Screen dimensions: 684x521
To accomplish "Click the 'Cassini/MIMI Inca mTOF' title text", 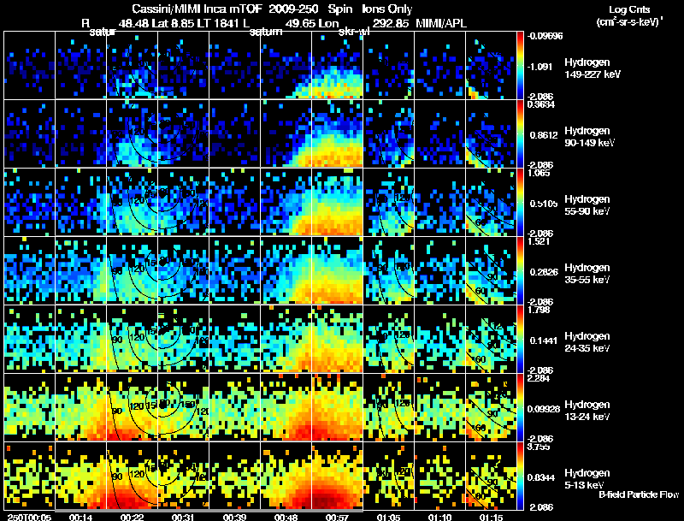I will coord(197,9).
